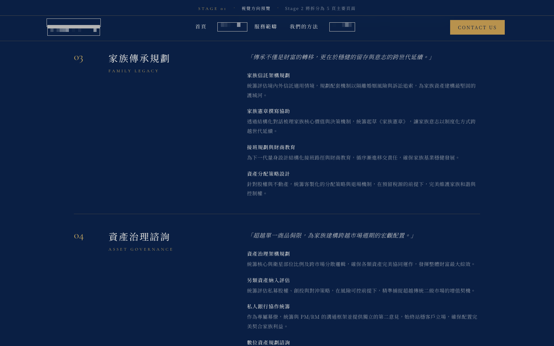Click the 數位資產規劃諮詢 item title

(269, 343)
